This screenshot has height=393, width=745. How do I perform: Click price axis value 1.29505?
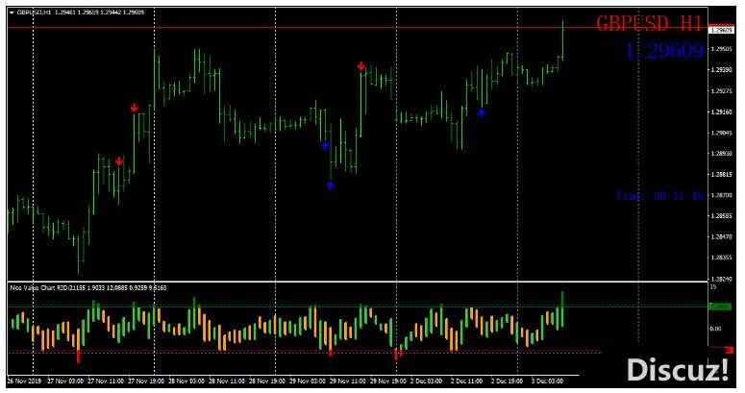[720, 49]
